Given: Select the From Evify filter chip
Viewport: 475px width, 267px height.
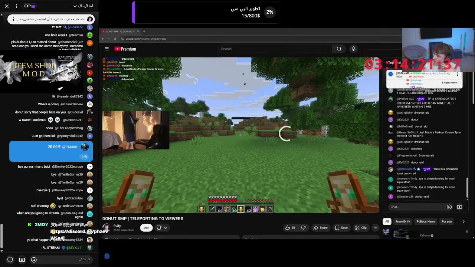Looking at the screenshot, I should 403,221.
